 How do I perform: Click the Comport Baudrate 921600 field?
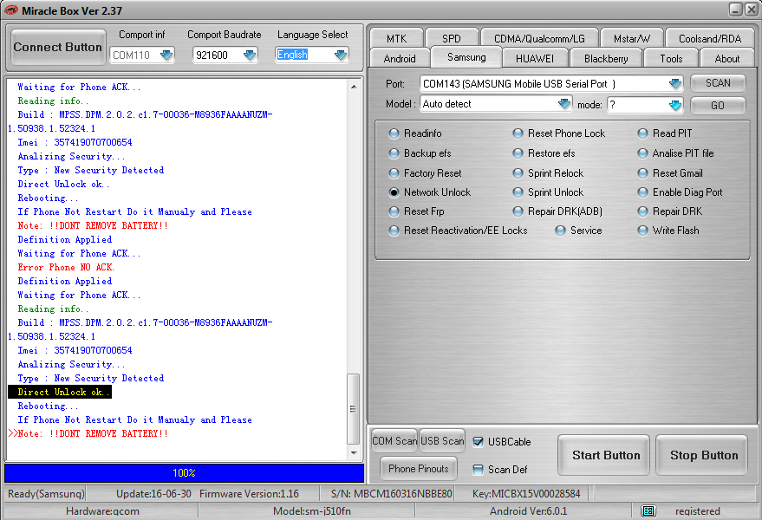click(x=225, y=55)
